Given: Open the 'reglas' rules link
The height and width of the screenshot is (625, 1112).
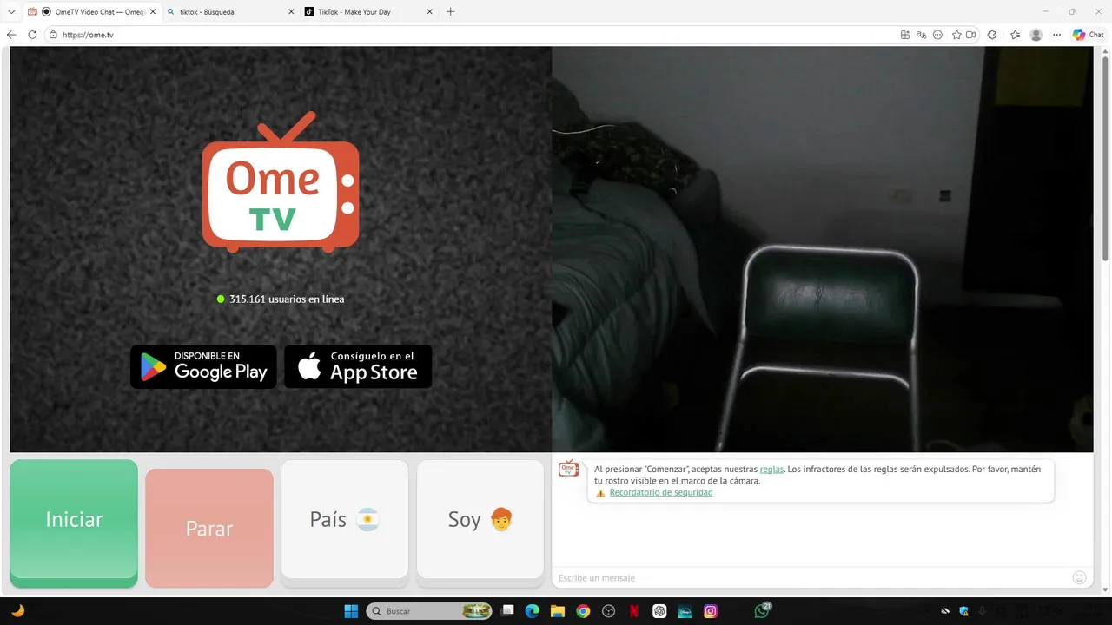Looking at the screenshot, I should coord(771,469).
